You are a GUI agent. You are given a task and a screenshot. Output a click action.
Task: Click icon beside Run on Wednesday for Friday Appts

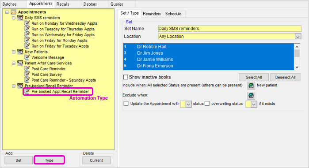[x=27, y=35]
